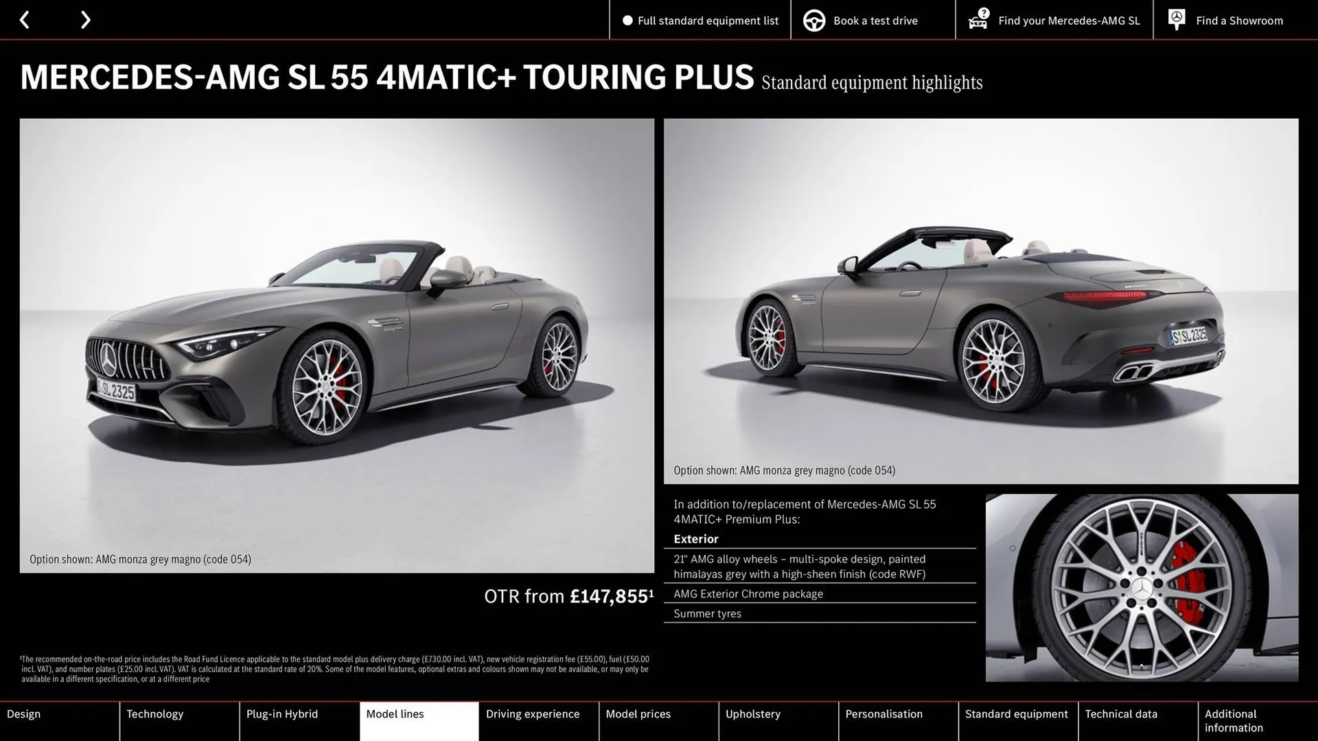
Task: Click the steering wheel test-drive icon
Action: point(814,20)
